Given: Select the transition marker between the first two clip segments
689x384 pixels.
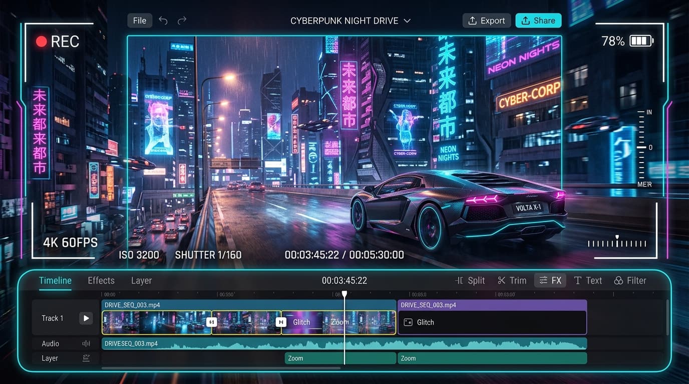Looking at the screenshot, I should (211, 322).
